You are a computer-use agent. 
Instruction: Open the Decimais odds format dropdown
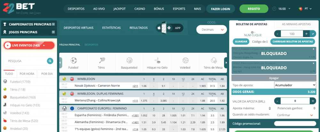(x=212, y=29)
